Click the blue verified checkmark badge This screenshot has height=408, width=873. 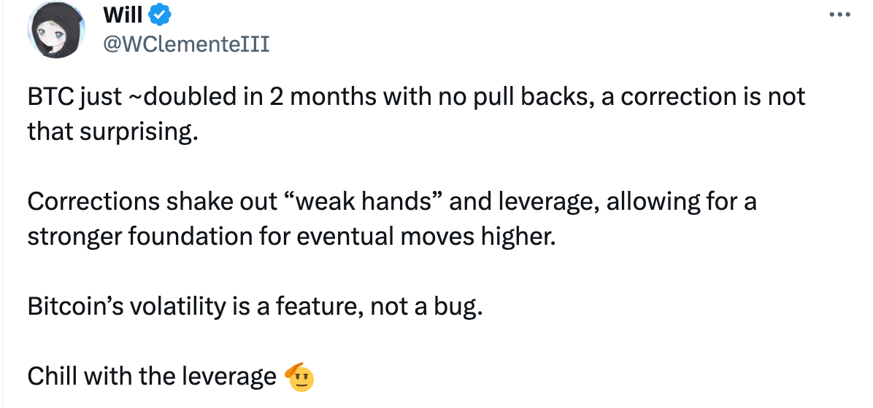click(x=161, y=16)
